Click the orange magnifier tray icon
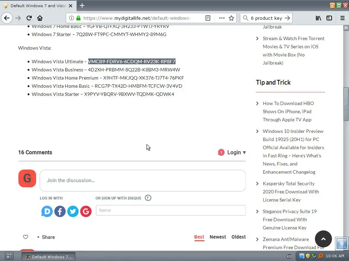Screen dimensions: 349x261 click(320, 256)
